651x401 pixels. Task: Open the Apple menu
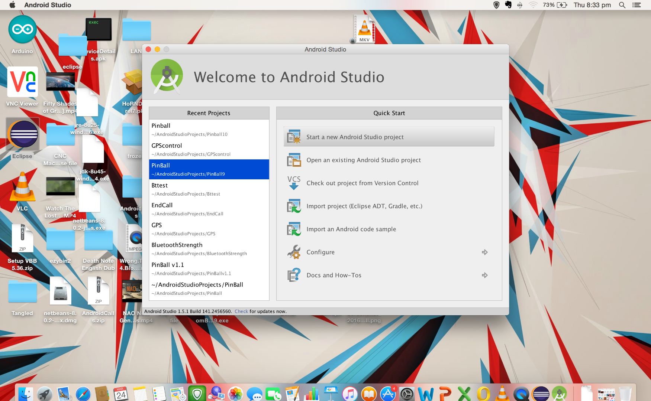click(12, 5)
